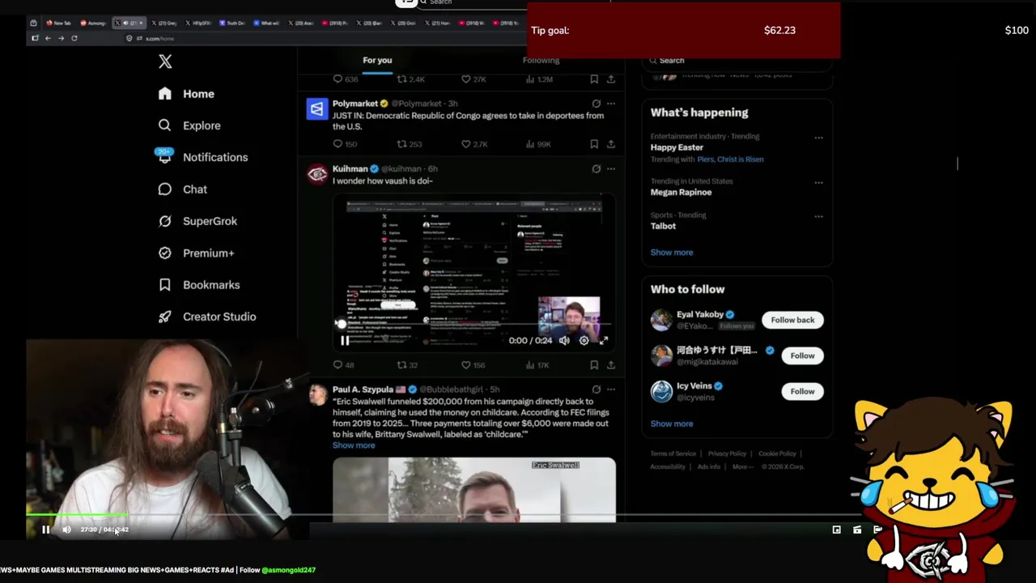Pause the stream video player
Viewport: 1036px width, 583px height.
pos(45,530)
